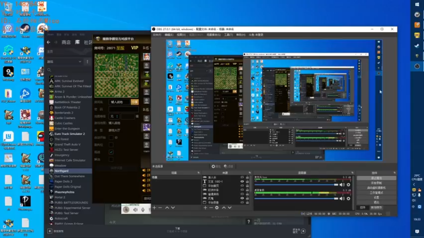Open OBS 场景集合(S) menu
Viewport: 424px width, 238px height.
[214, 35]
